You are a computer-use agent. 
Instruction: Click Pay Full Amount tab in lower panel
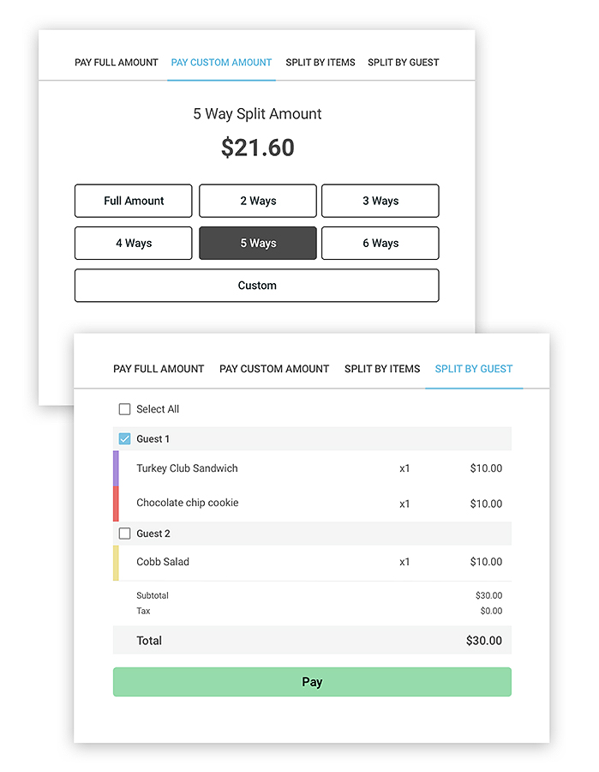pyautogui.click(x=159, y=369)
